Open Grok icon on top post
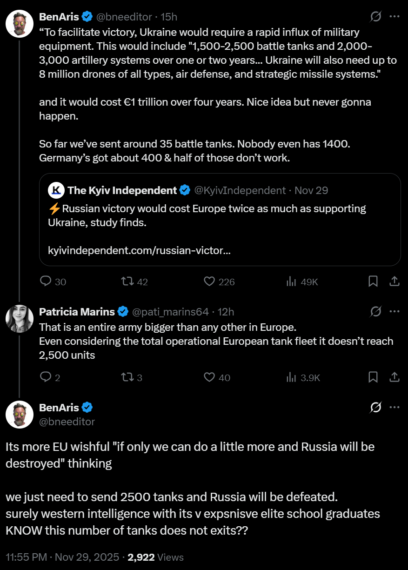Image resolution: width=408 pixels, height=570 pixels. click(x=375, y=17)
